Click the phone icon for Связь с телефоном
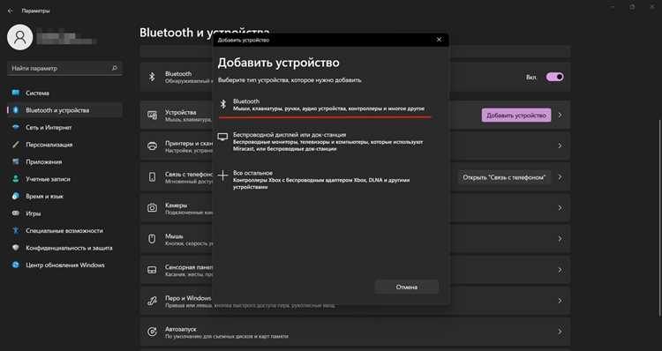This screenshot has width=662, height=351. click(152, 177)
